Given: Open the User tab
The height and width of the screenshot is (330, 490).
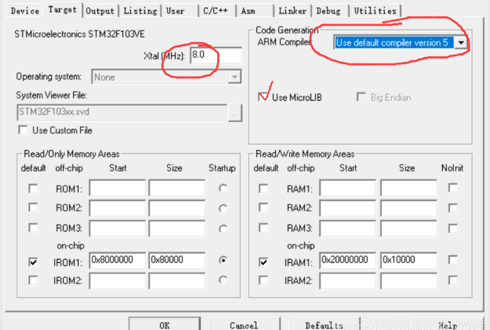Looking at the screenshot, I should (180, 11).
